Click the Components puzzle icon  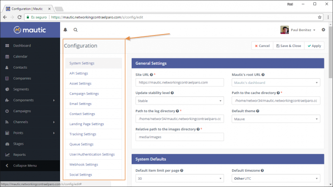(x=7, y=100)
